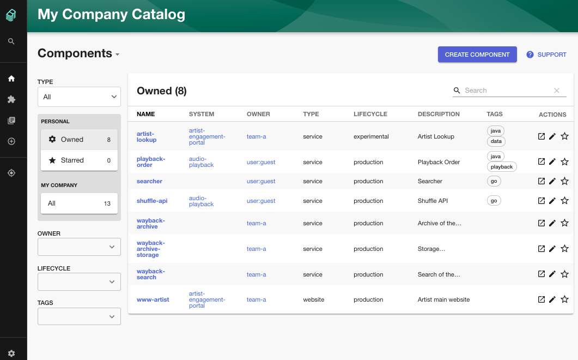
Task: Toggle star on searcher row
Action: pyautogui.click(x=564, y=181)
